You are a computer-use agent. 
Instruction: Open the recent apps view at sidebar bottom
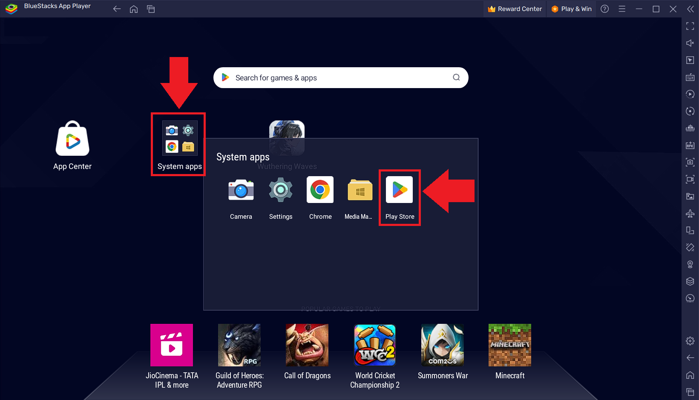point(690,392)
